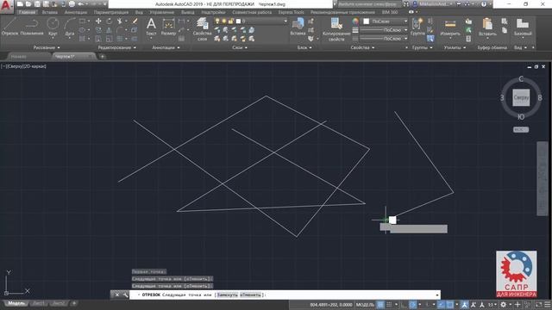
Task: Switch to the Модель layout tab
Action: coord(16,303)
